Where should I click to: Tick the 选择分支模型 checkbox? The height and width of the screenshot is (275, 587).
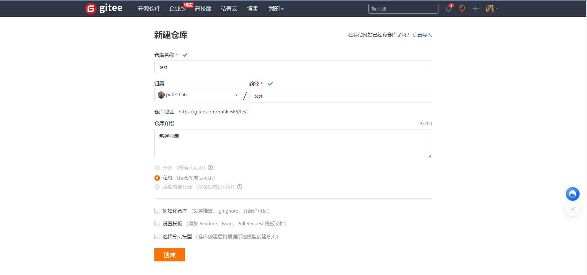tap(157, 236)
